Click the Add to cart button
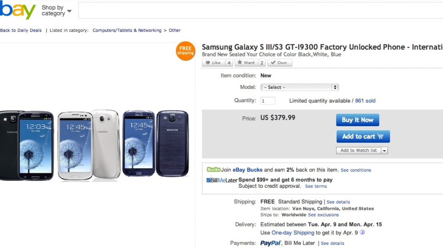The width and height of the screenshot is (443, 249). point(363,136)
